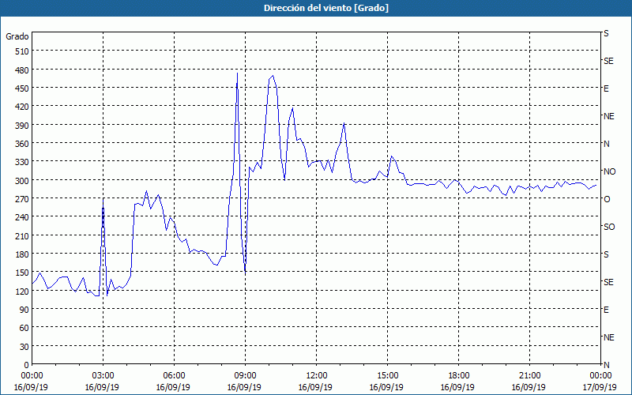
Task: Pick the 360 degree axis label
Action: tap(22, 144)
